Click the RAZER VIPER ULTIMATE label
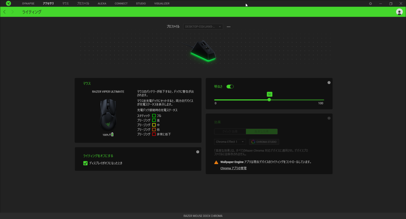Screen dimensions: 406x219 point(108,92)
